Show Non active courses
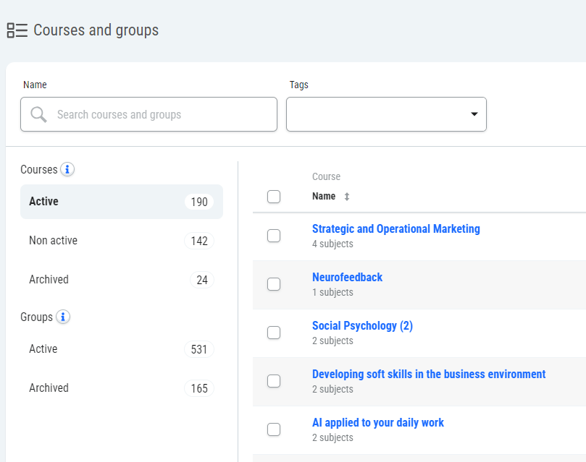The width and height of the screenshot is (586, 462). click(x=121, y=241)
